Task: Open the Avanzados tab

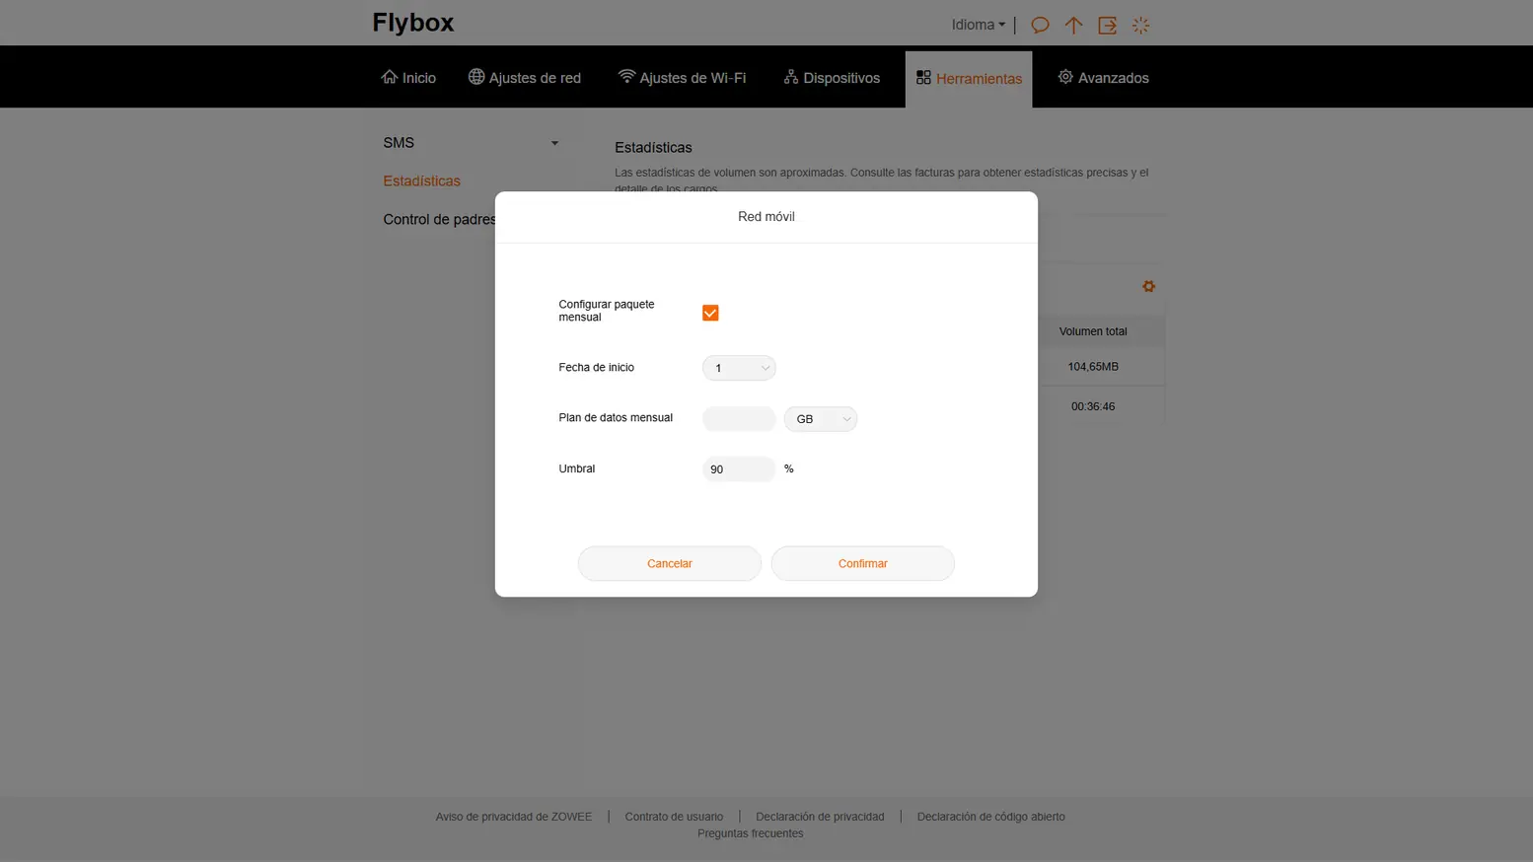Action: click(1103, 78)
